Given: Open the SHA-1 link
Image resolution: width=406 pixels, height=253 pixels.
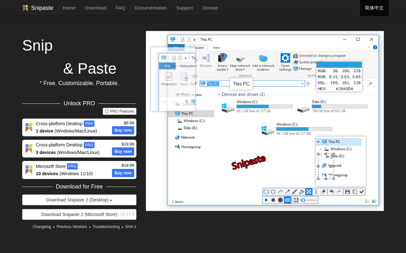Looking at the screenshot, I should [x=131, y=227].
